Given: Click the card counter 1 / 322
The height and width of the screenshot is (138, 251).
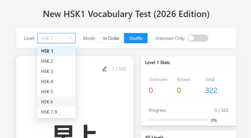Looking at the screenshot, I should tap(119, 69).
